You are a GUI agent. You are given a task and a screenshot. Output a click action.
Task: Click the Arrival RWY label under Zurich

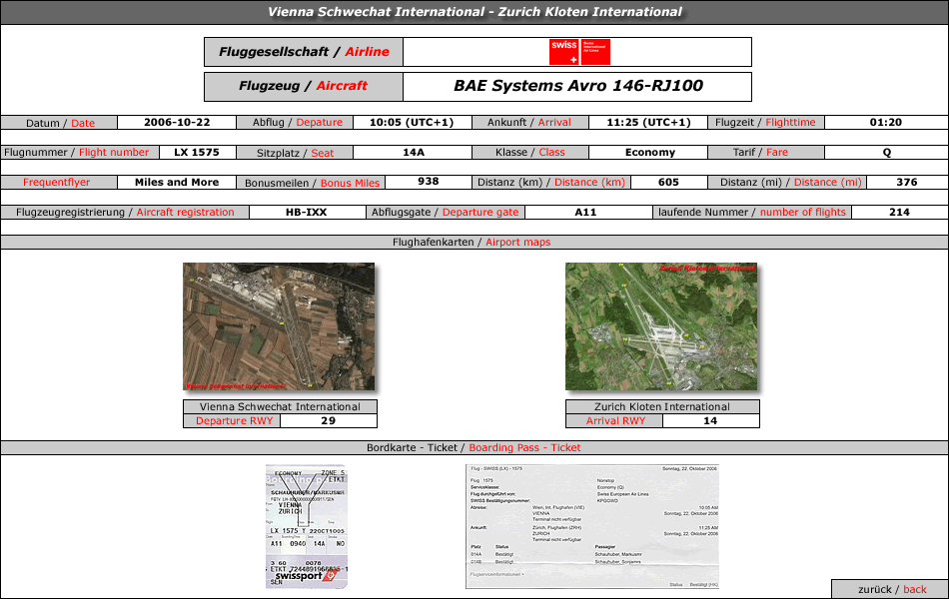tap(615, 421)
